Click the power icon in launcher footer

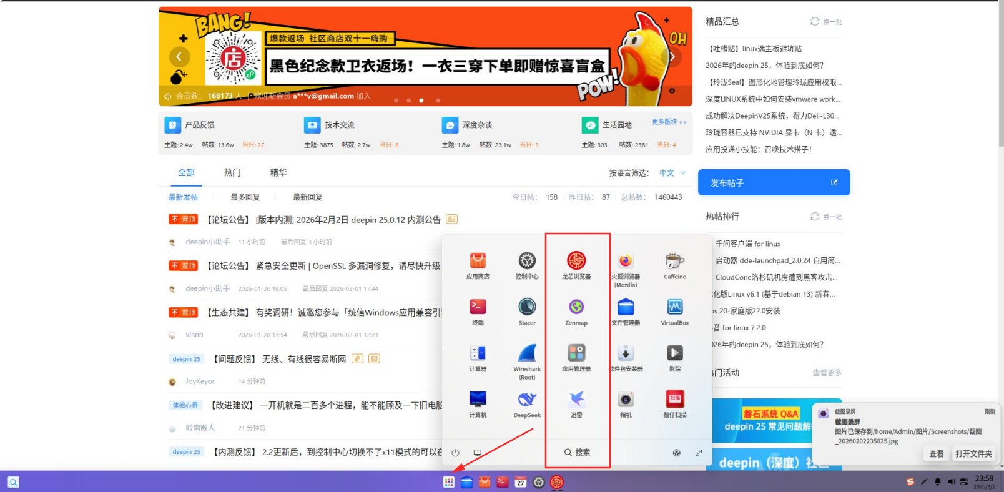pos(455,453)
